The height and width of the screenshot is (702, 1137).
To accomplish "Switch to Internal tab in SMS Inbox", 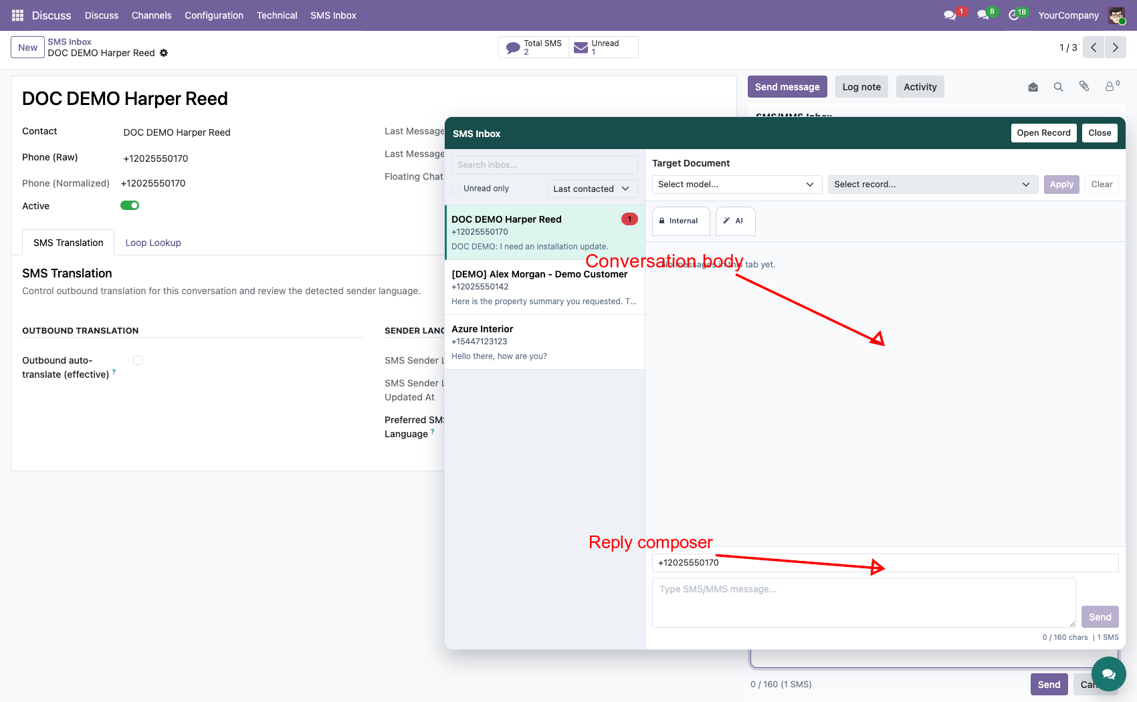I will point(681,221).
